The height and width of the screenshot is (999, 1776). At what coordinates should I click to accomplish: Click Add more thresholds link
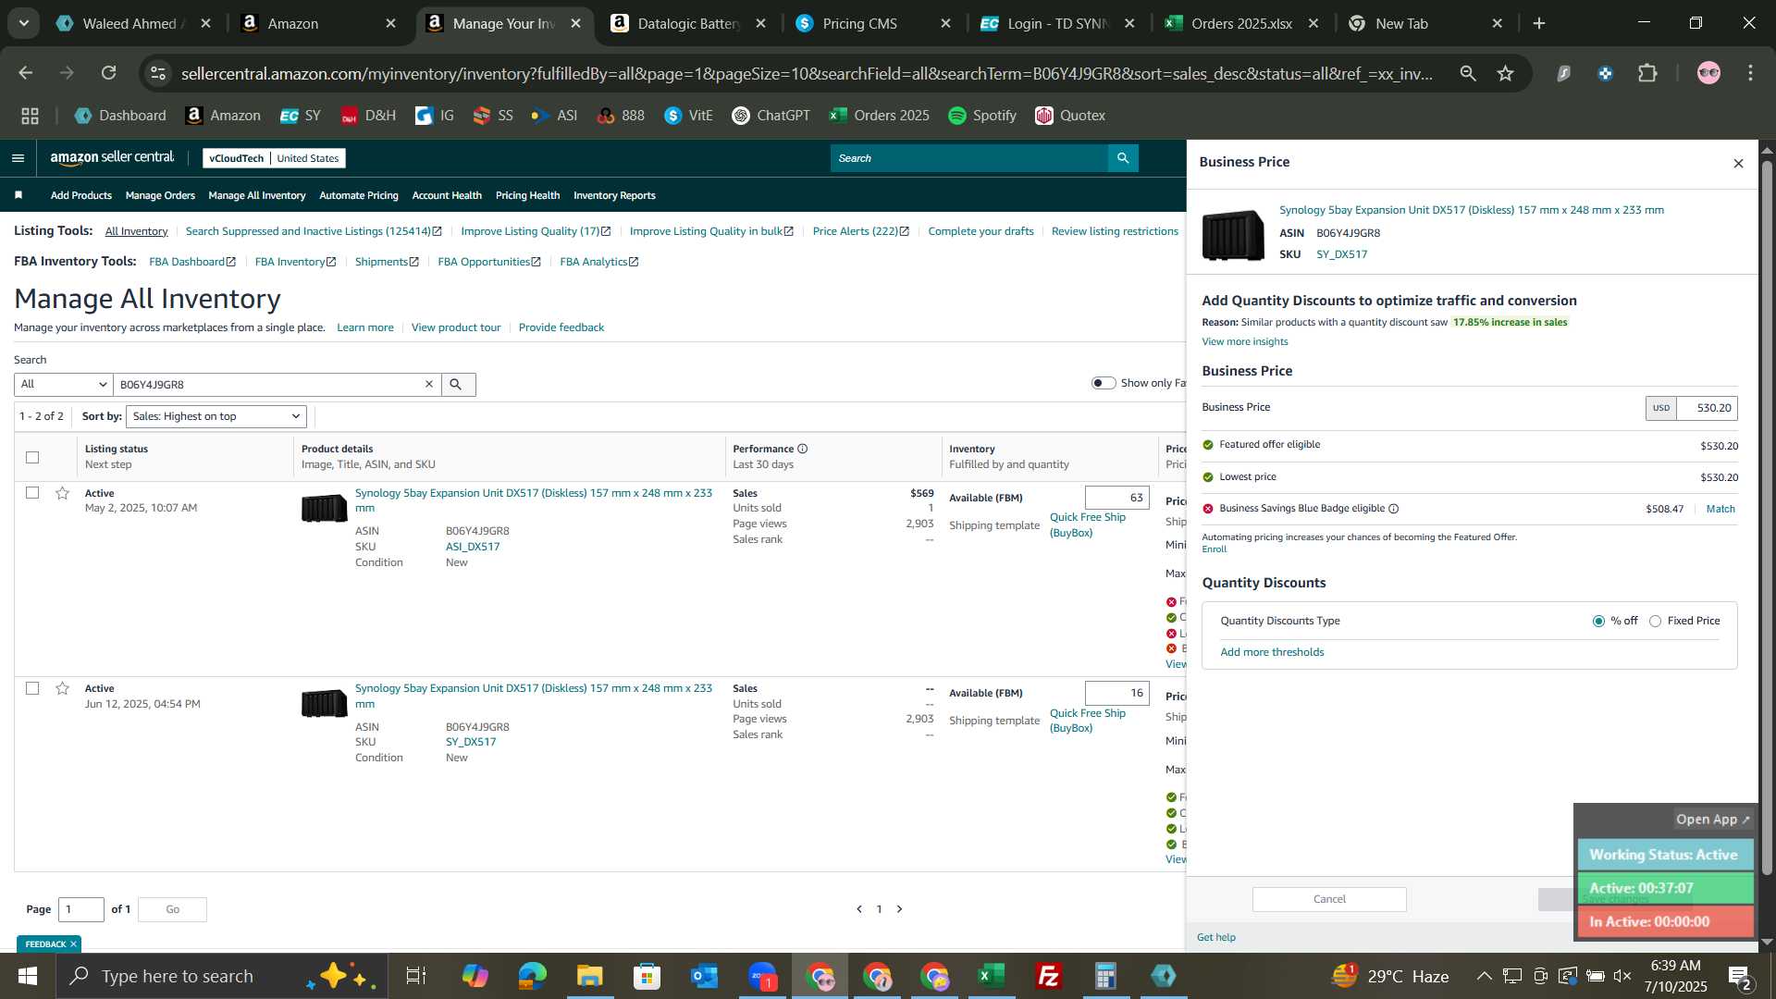1272,652
